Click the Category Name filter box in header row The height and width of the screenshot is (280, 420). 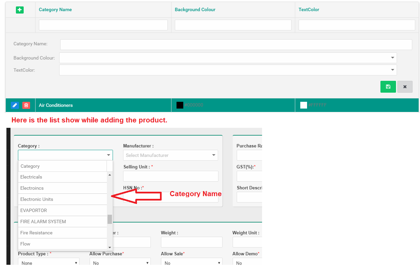point(103,25)
